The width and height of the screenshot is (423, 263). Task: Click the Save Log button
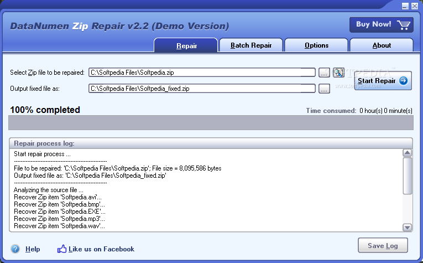pyautogui.click(x=383, y=245)
